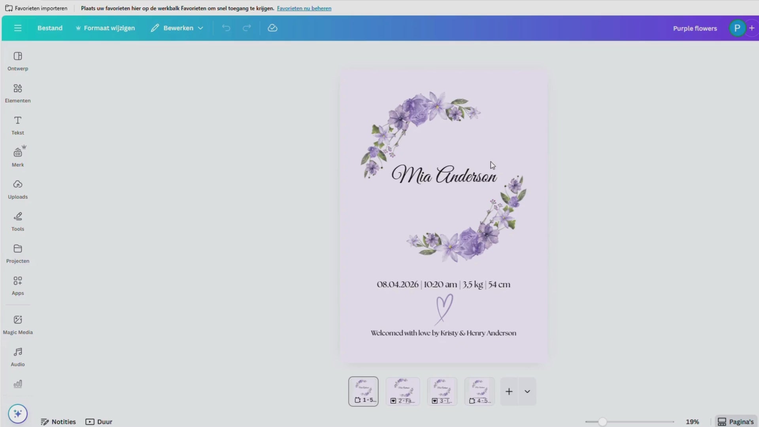This screenshot has height=427, width=759.
Task: Open the Merk brand panel
Action: point(18,157)
